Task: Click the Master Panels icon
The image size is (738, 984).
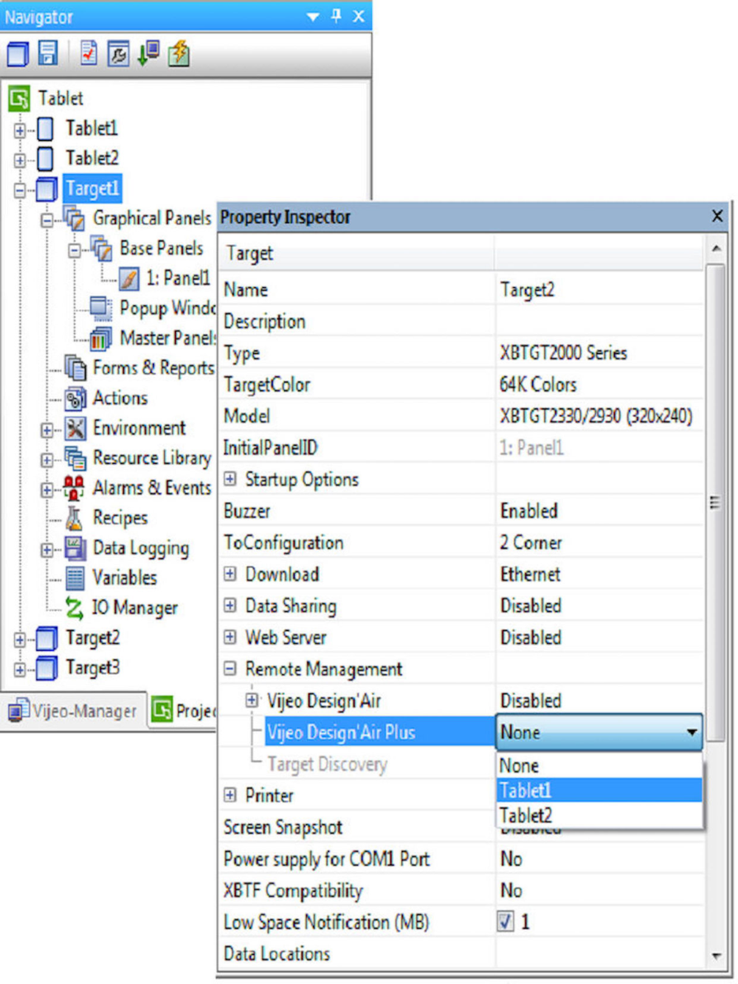Action: [x=101, y=339]
